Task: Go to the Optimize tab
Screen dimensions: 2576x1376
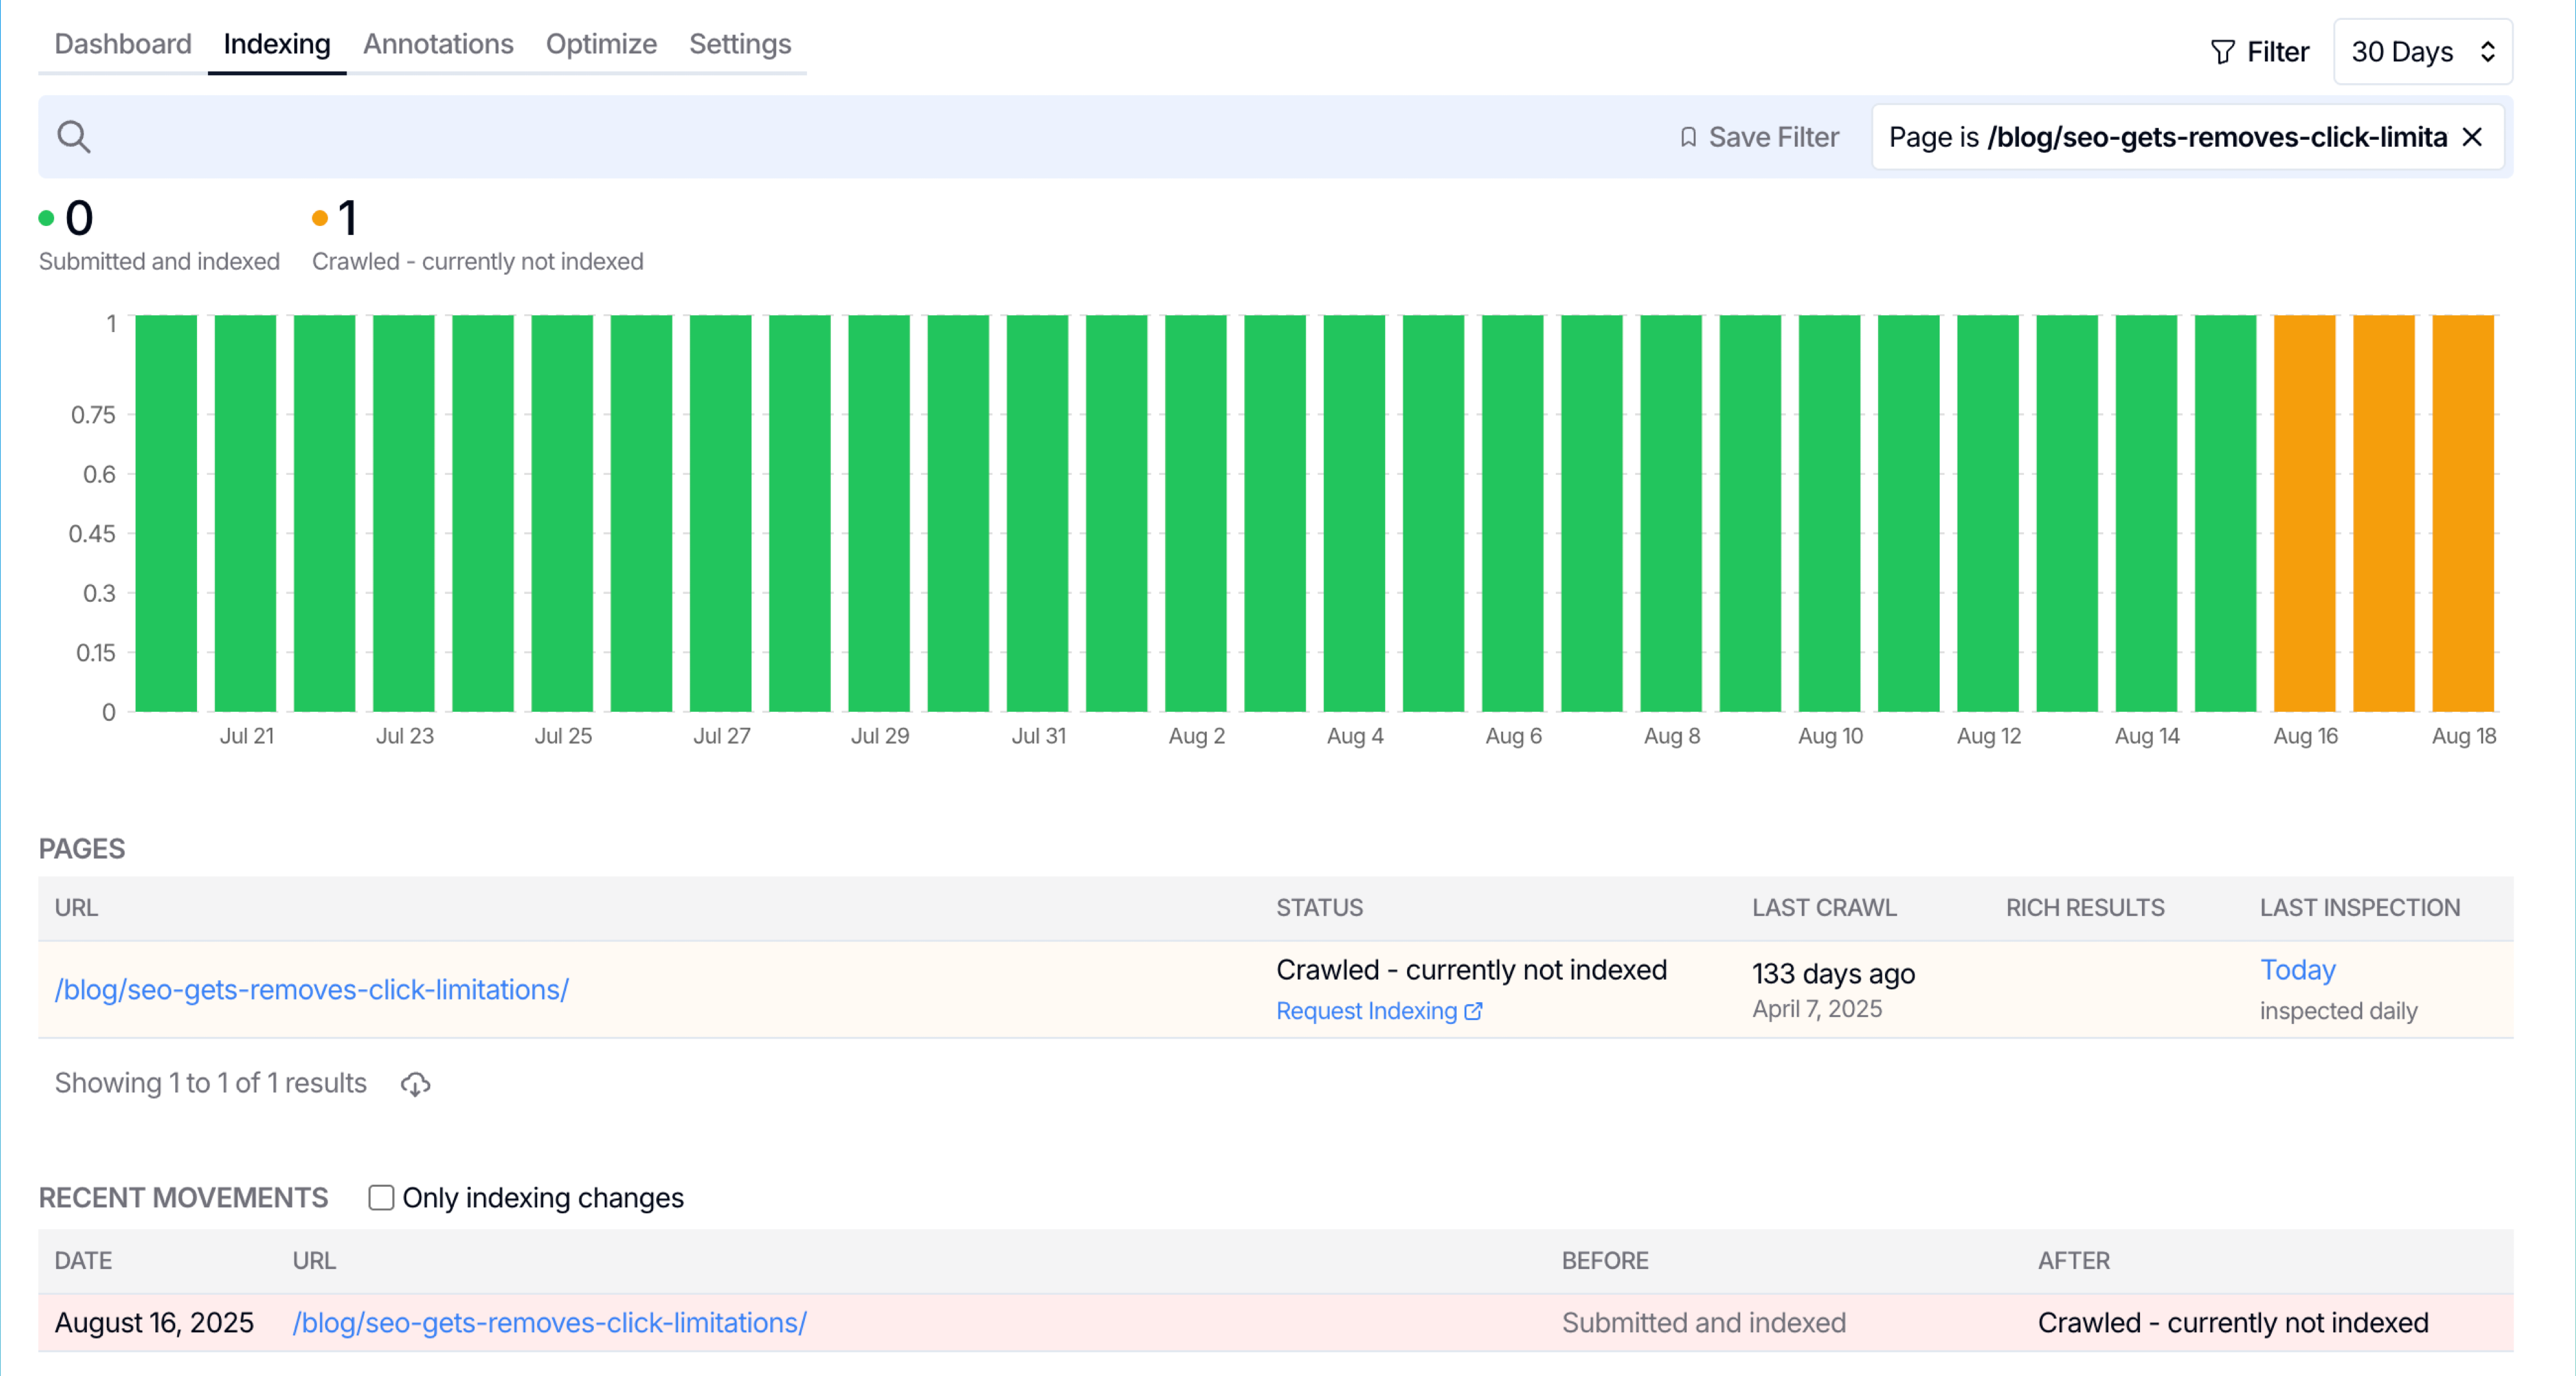Action: 600,44
